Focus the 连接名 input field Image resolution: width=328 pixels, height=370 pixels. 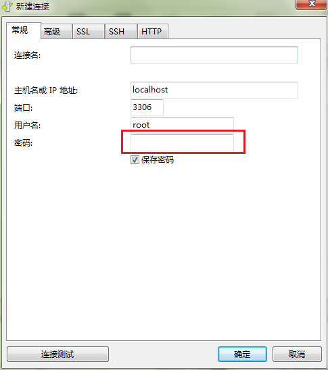point(214,55)
